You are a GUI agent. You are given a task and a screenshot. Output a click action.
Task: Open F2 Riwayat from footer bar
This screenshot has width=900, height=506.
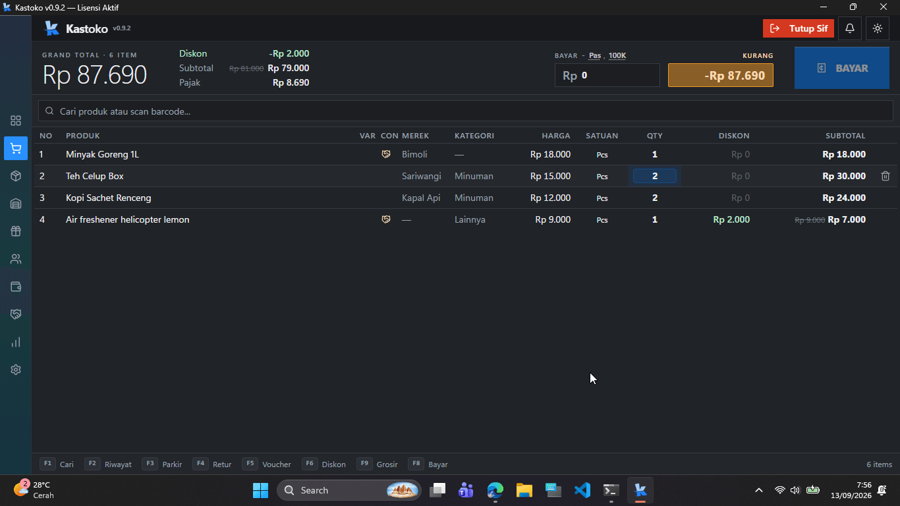click(x=108, y=464)
